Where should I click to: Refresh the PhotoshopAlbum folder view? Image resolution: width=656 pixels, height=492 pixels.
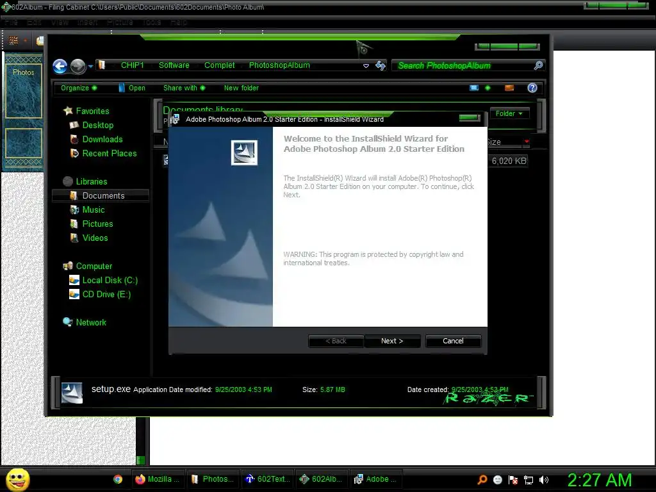click(381, 65)
